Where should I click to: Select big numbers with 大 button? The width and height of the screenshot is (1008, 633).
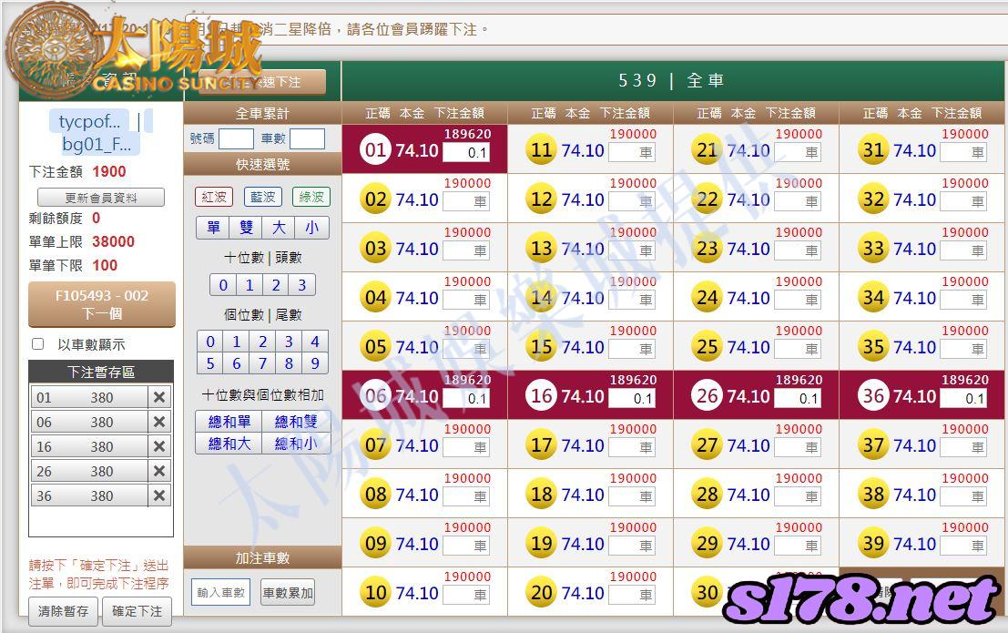point(279,228)
